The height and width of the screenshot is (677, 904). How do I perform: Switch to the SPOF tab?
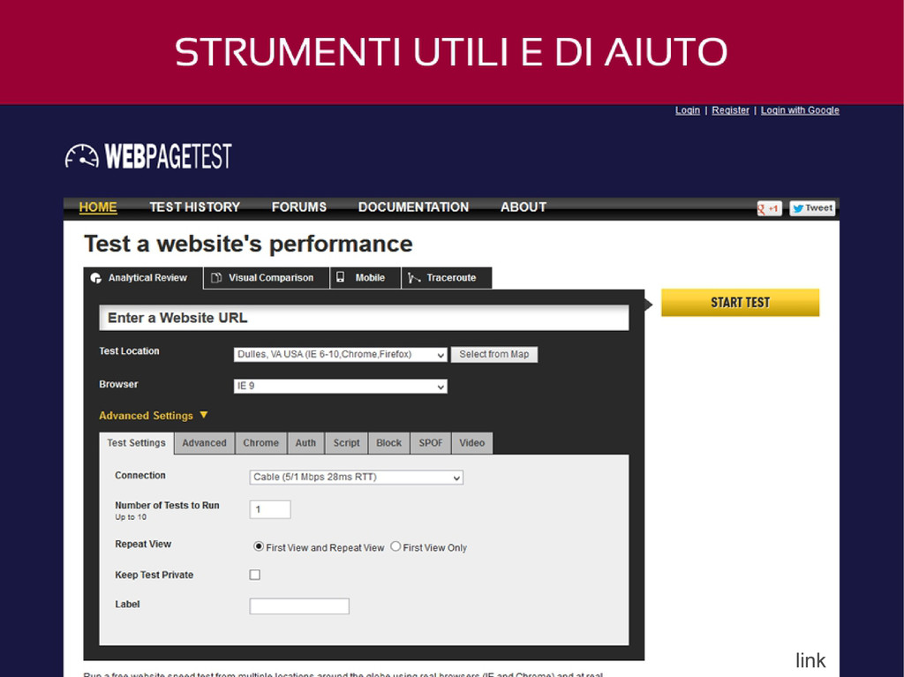pyautogui.click(x=431, y=443)
